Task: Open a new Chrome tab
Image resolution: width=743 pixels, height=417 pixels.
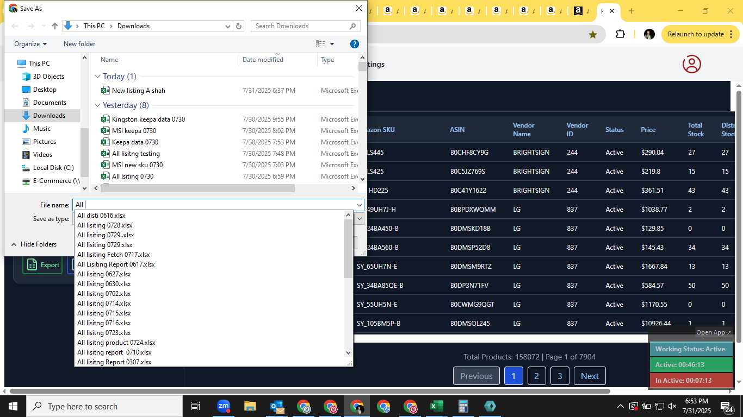Action: [x=631, y=11]
